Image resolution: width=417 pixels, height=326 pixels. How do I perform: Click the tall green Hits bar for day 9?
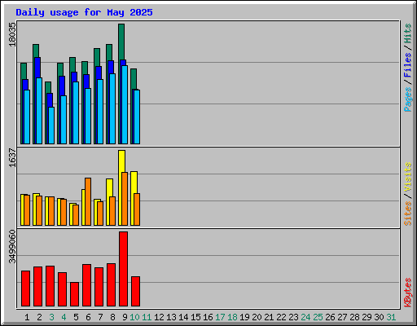(x=121, y=42)
